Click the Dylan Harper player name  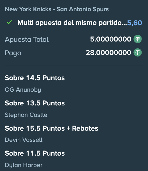pyautogui.click(x=24, y=165)
